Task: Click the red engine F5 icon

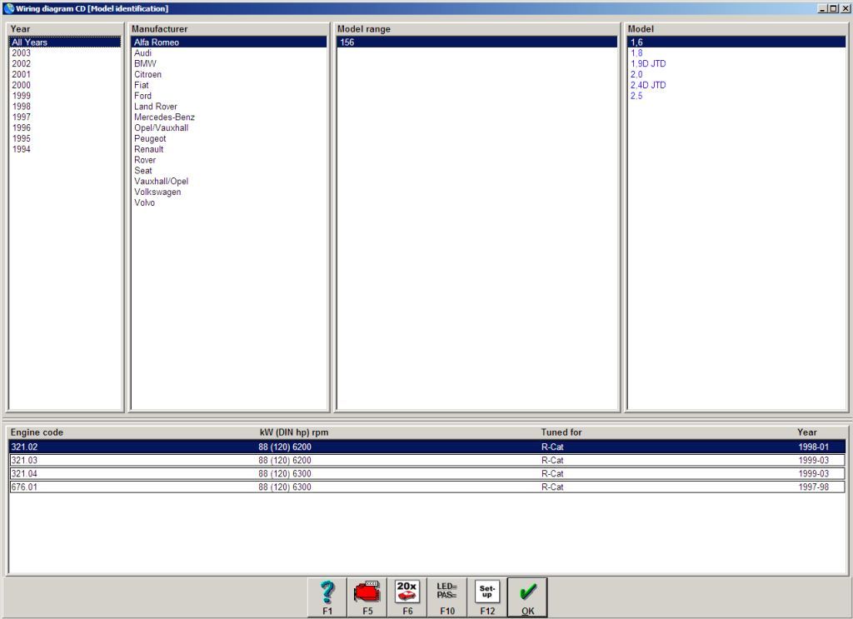Action: point(367,597)
